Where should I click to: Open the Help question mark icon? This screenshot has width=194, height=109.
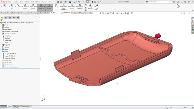[x=178, y=2]
